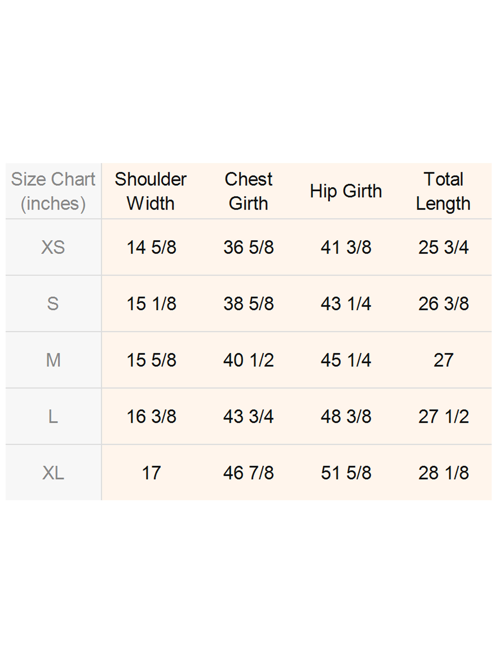Select the 51 5/8 hip girth cell
The height and width of the screenshot is (663, 497).
point(346,473)
